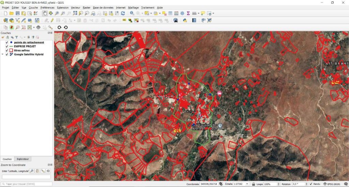Screen dimensions: 349x187
Task: Click the Save Project floppy disk icon
Action: pos(17,13)
